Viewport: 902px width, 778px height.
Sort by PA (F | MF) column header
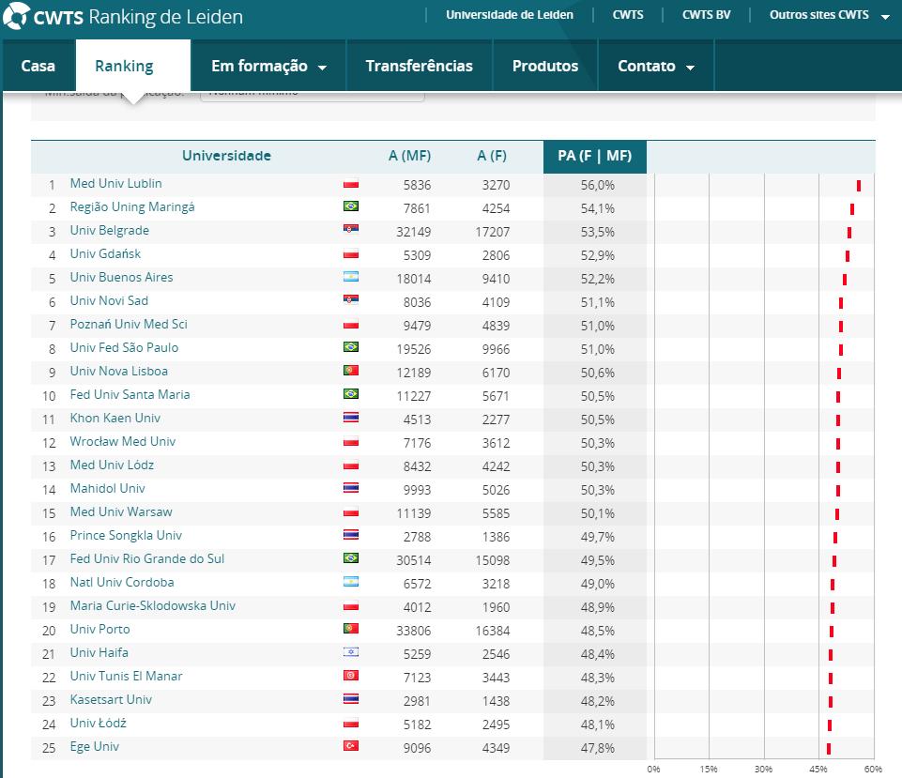click(x=594, y=156)
